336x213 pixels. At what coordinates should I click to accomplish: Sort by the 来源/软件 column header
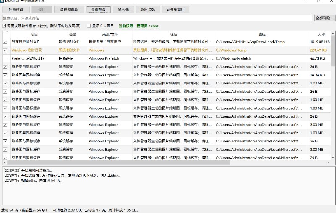click(110, 34)
